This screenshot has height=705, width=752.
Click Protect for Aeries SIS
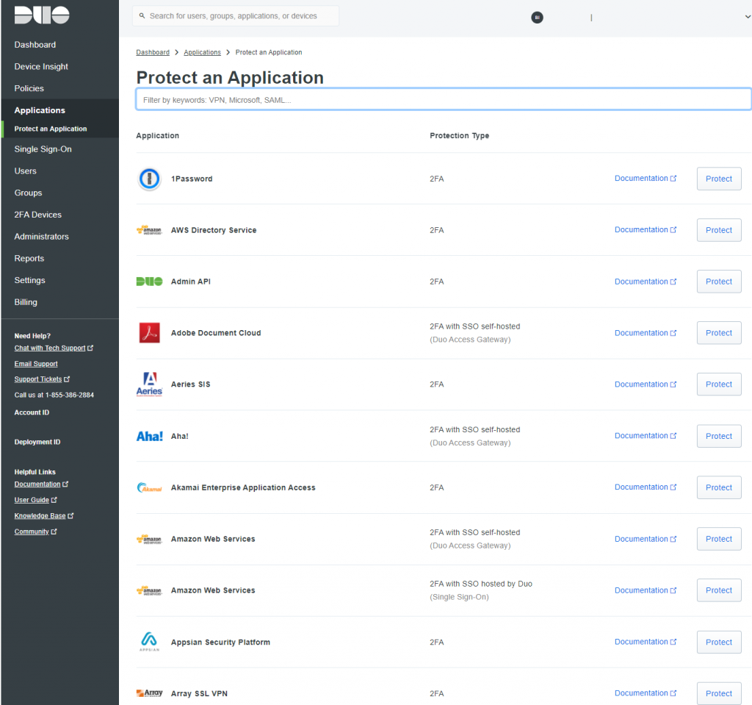pos(719,384)
